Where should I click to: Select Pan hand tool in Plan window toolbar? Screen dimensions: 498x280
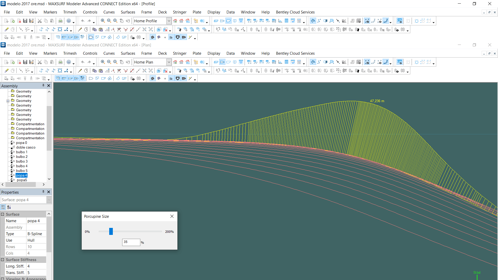coord(122,62)
